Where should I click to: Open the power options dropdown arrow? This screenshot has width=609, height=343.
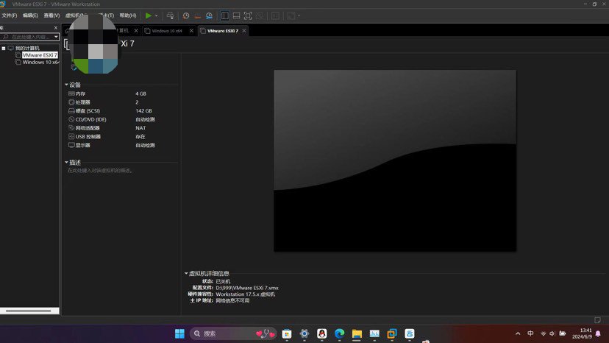(157, 15)
